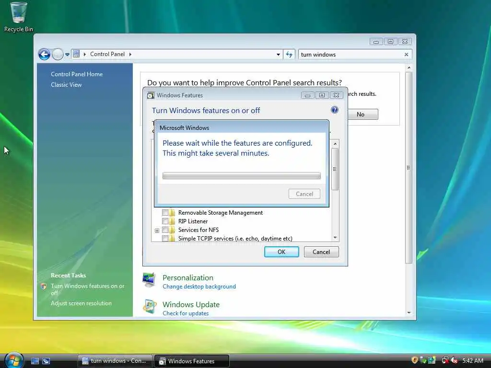Toggle the Removable Storage Management checkbox
This screenshot has width=491, height=368.
(x=165, y=212)
